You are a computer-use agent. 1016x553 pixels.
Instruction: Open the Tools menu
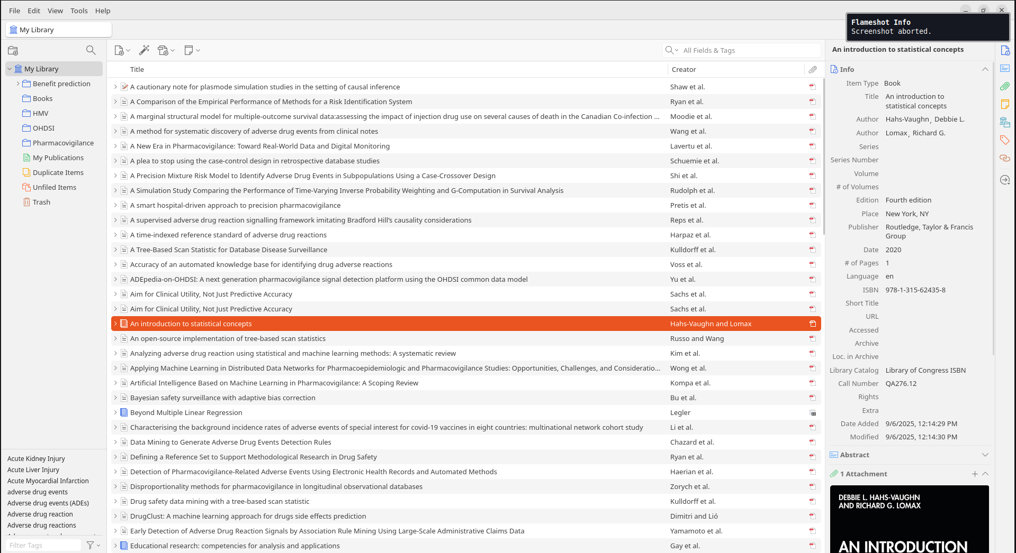pos(79,11)
